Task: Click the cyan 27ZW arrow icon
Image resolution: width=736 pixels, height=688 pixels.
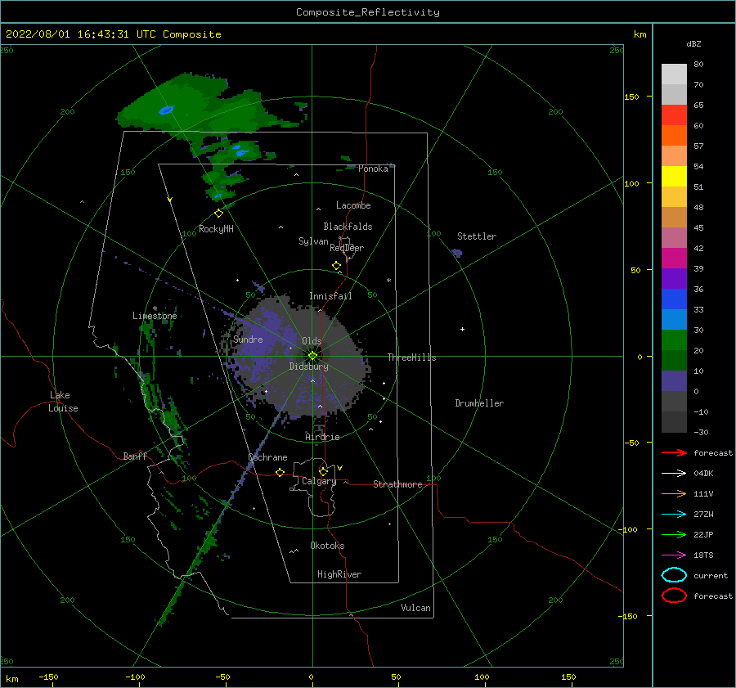Action: click(674, 515)
